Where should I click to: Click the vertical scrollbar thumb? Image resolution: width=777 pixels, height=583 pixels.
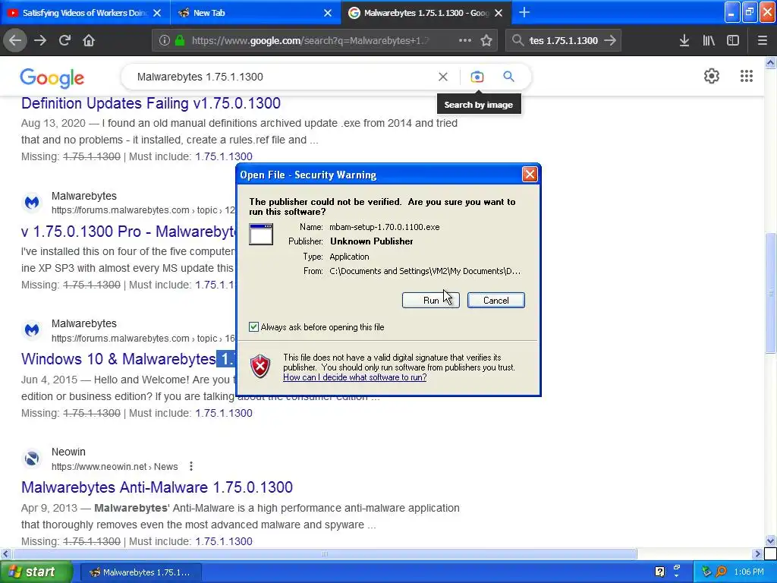pos(770,292)
